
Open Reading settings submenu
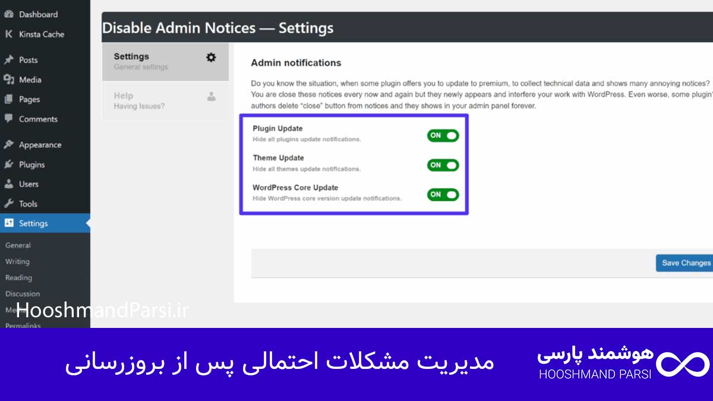pos(18,277)
